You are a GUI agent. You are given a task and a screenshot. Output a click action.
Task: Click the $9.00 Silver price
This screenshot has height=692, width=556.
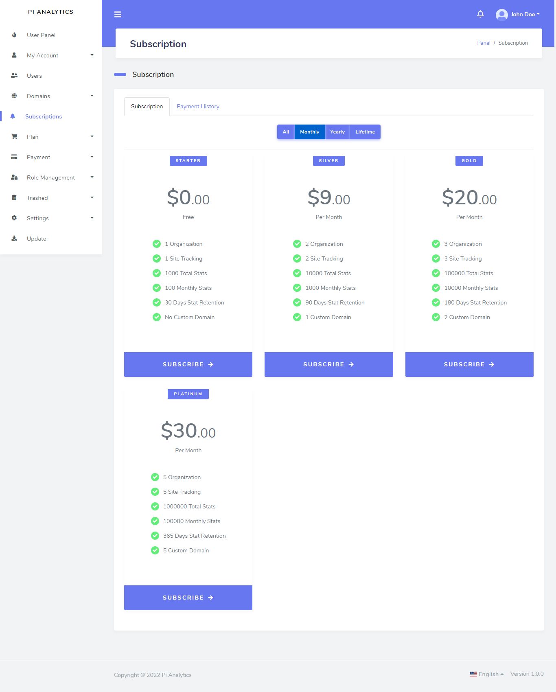[x=329, y=197]
